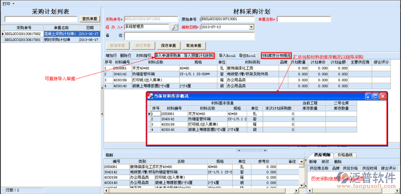Viewport: 401px width, 194px height.
Task: Click the 取消单据 button
Action: (x=194, y=45)
